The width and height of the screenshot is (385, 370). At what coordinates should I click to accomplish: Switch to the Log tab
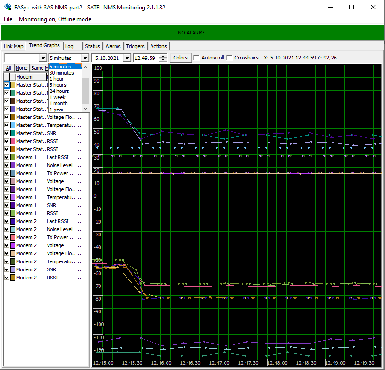[69, 46]
